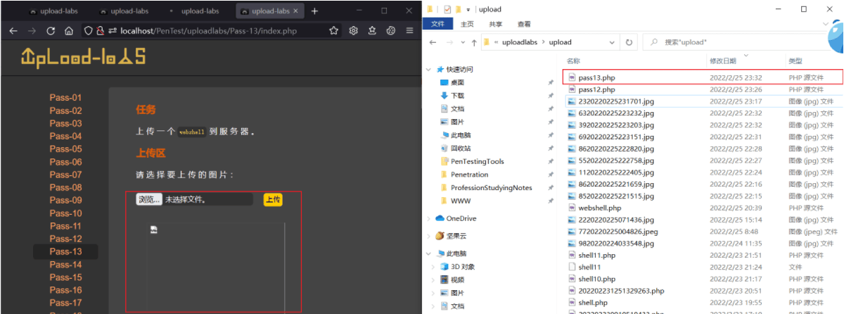The width and height of the screenshot is (844, 314).
Task: Click the tracking protection shield icon
Action: point(89,31)
